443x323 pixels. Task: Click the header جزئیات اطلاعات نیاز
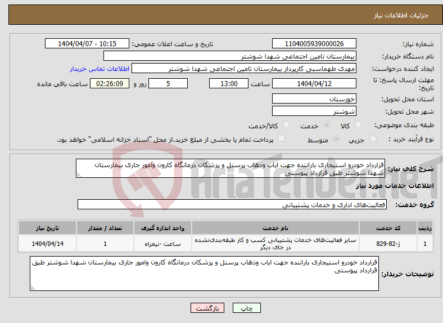(x=401, y=15)
